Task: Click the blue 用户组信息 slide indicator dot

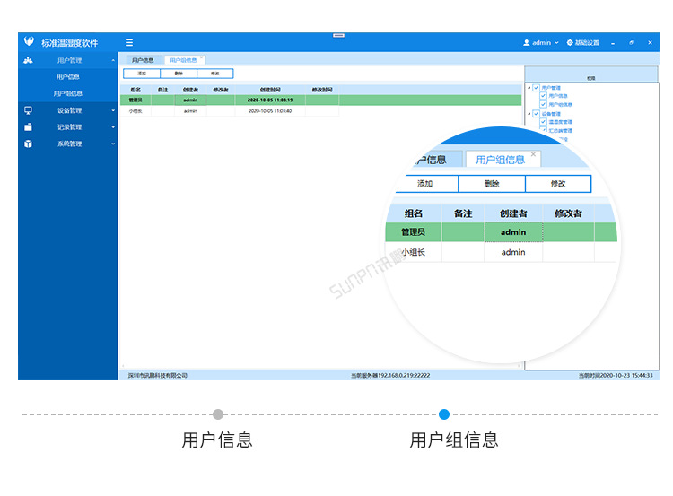Action: click(444, 414)
